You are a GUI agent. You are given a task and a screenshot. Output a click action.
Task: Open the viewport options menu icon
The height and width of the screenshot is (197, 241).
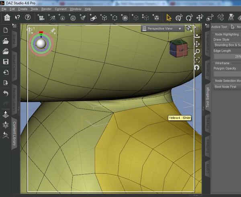click(x=196, y=28)
